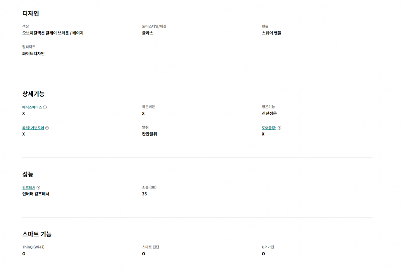
Task: Select the 상세기능 section heading
Action: (34, 94)
